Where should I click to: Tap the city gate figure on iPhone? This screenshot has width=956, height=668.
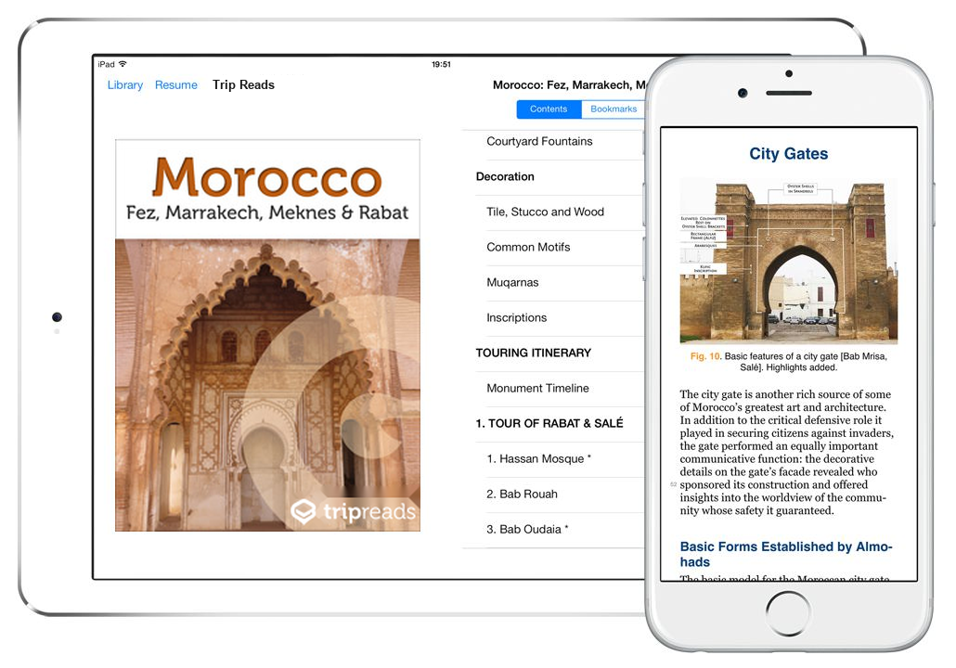coord(788,262)
